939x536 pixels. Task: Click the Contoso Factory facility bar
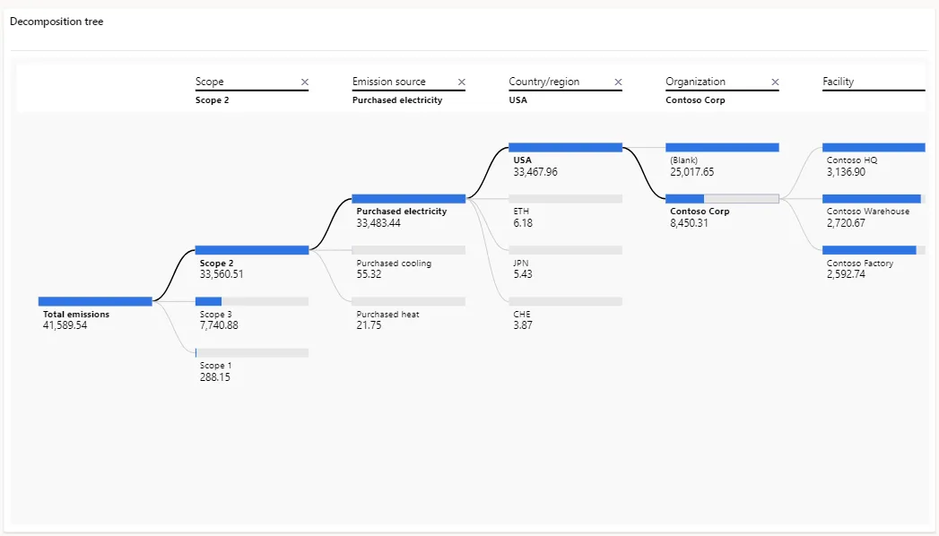coord(874,250)
